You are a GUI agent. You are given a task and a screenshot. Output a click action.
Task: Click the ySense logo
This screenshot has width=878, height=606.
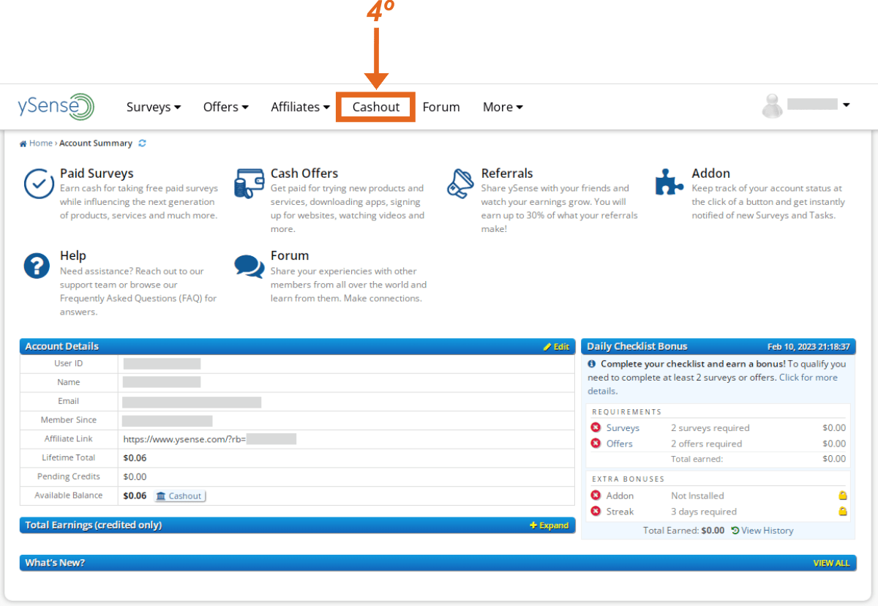[56, 107]
